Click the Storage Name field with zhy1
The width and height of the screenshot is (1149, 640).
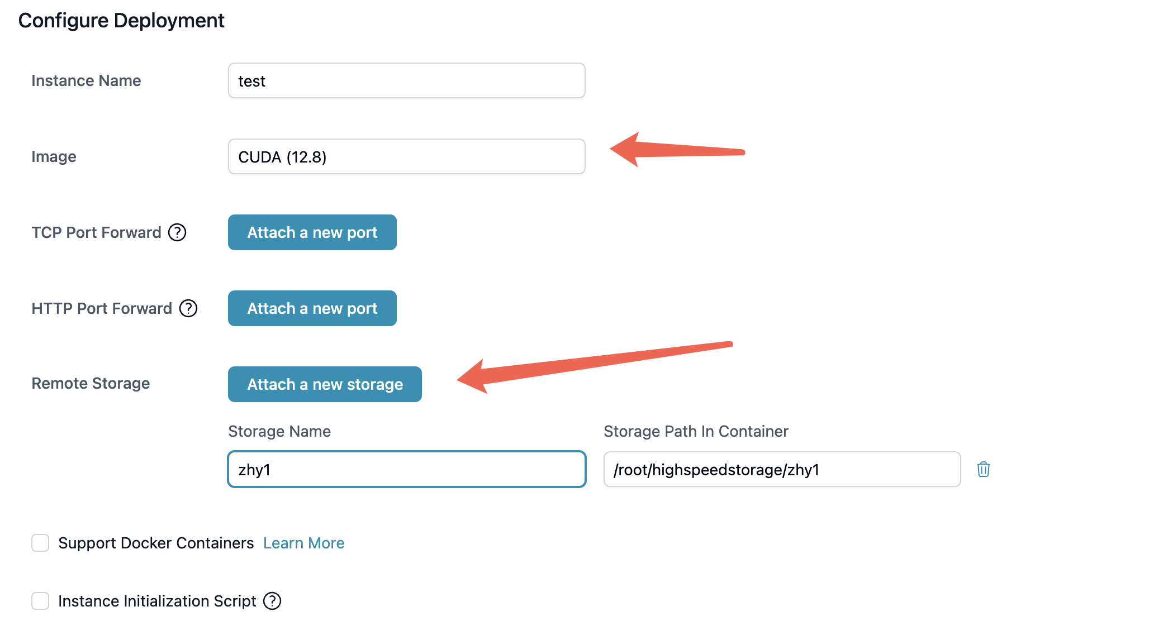(x=406, y=469)
